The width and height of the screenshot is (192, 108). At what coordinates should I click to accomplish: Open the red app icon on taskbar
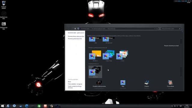click(x=45, y=106)
